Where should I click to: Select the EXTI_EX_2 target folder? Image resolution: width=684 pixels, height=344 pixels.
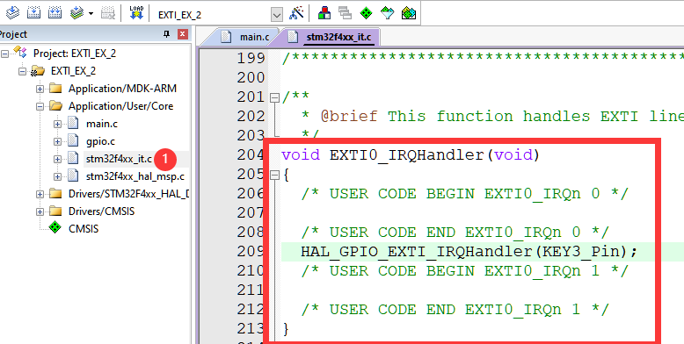[73, 71]
